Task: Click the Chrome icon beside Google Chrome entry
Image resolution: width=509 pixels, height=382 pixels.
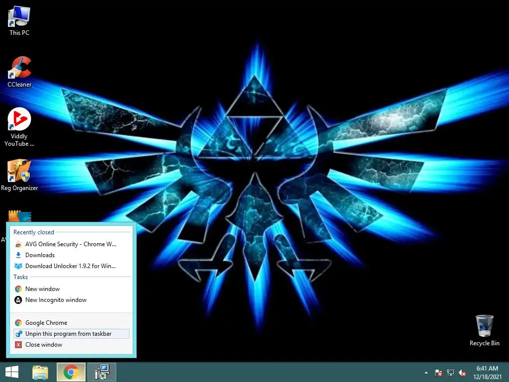Action: (x=18, y=322)
